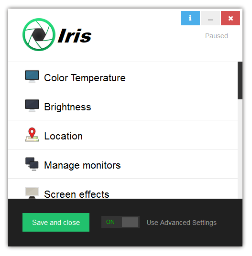
Task: Click the dark Brightness monitor icon
Action: (x=32, y=106)
